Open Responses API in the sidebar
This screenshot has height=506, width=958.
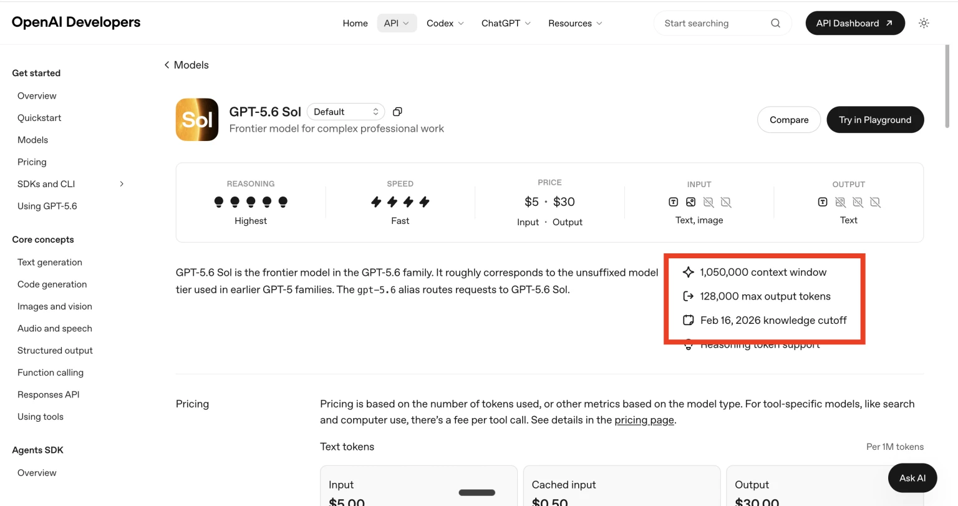coord(49,395)
